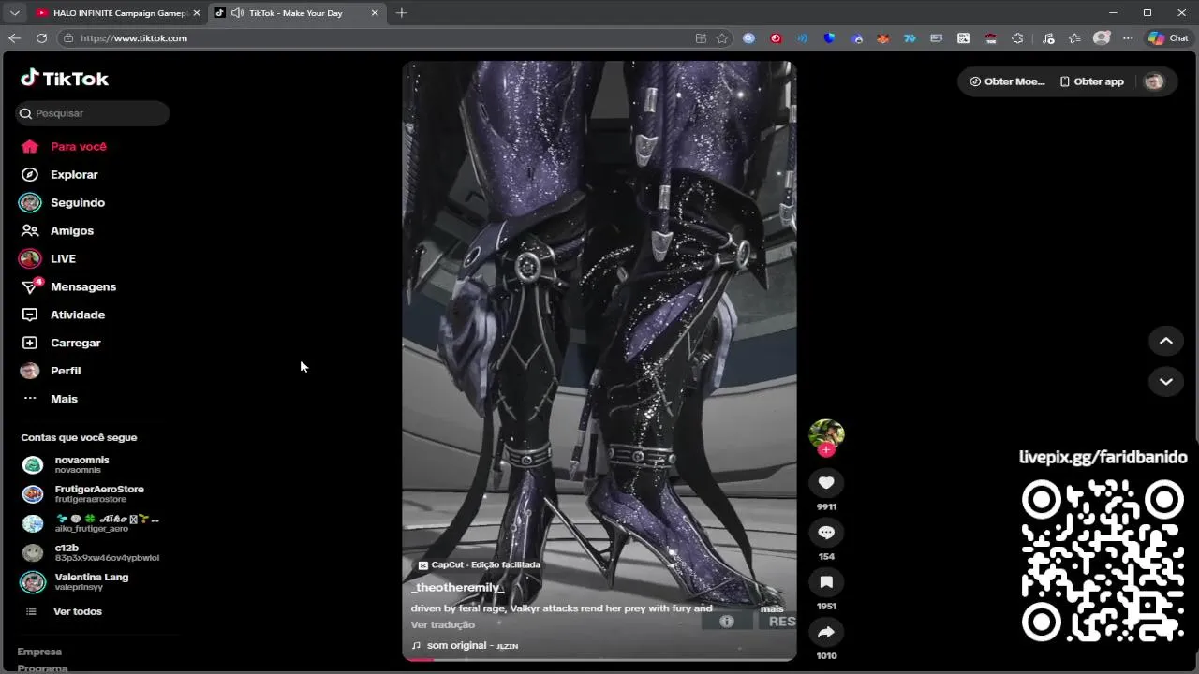This screenshot has height=674, width=1199.
Task: Open the Extensions puzzle icon
Action: tap(1017, 38)
